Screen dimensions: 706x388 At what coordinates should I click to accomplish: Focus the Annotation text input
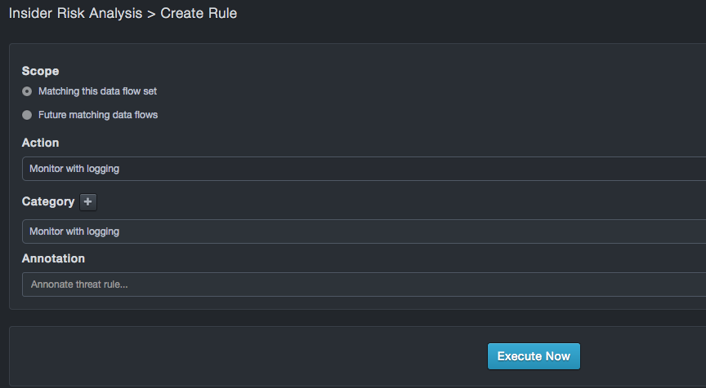364,284
